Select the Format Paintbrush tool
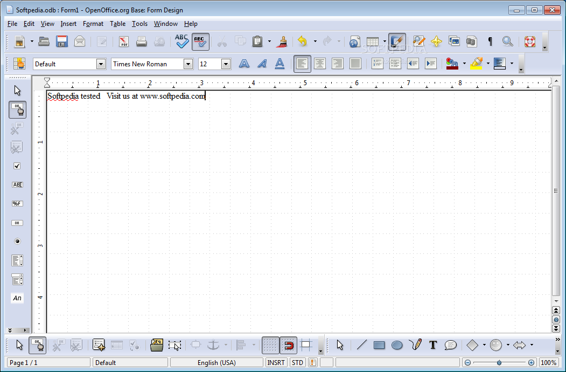 (x=282, y=42)
